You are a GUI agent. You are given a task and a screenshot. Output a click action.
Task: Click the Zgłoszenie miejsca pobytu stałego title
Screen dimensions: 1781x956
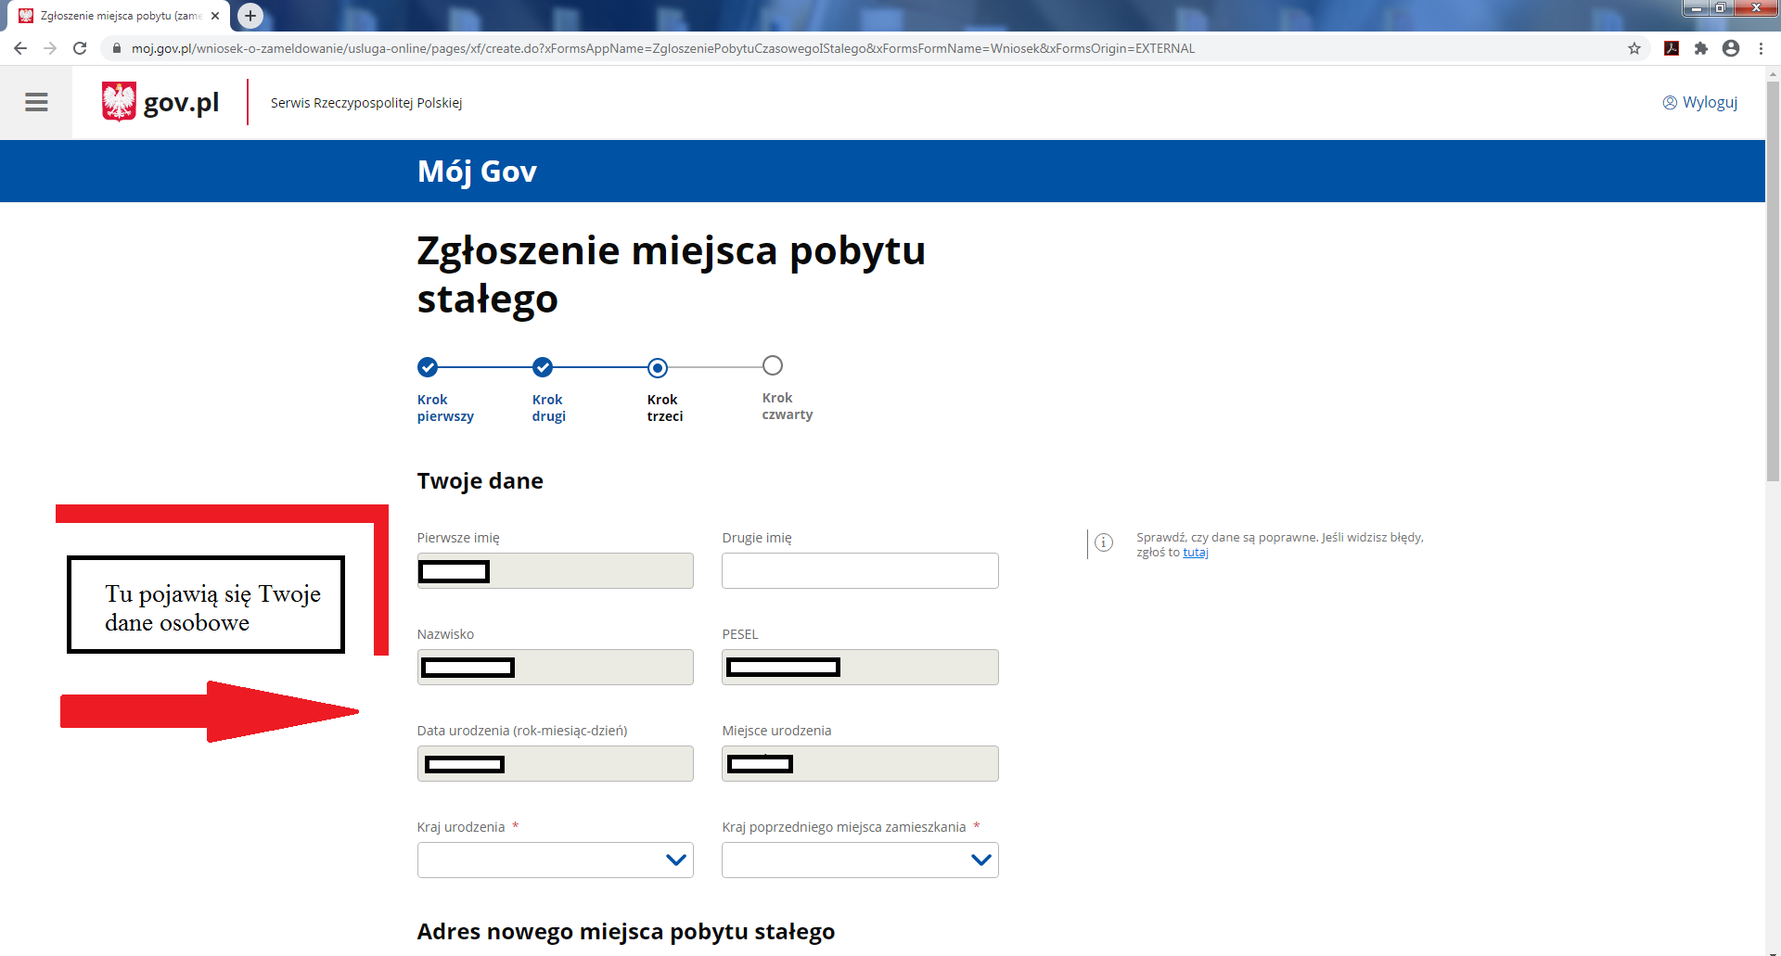coord(671,274)
